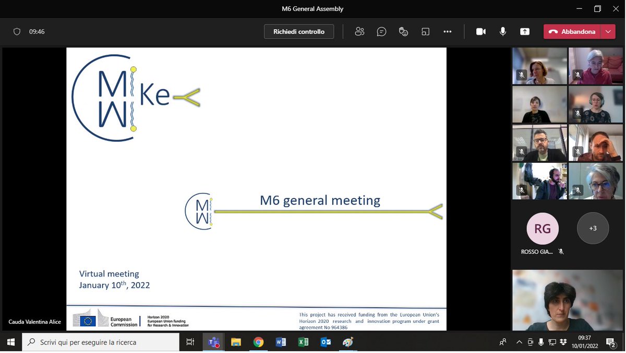Open the breakout rooms icon

click(425, 31)
